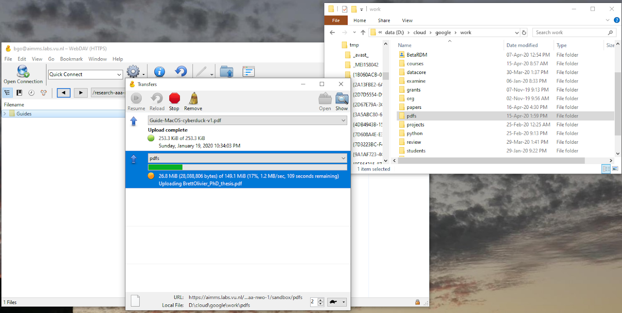Show the transferred file with the Show icon
This screenshot has height=313, width=622.
[x=342, y=99]
